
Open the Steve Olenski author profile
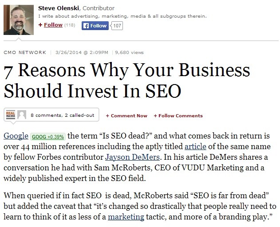pos(57,8)
